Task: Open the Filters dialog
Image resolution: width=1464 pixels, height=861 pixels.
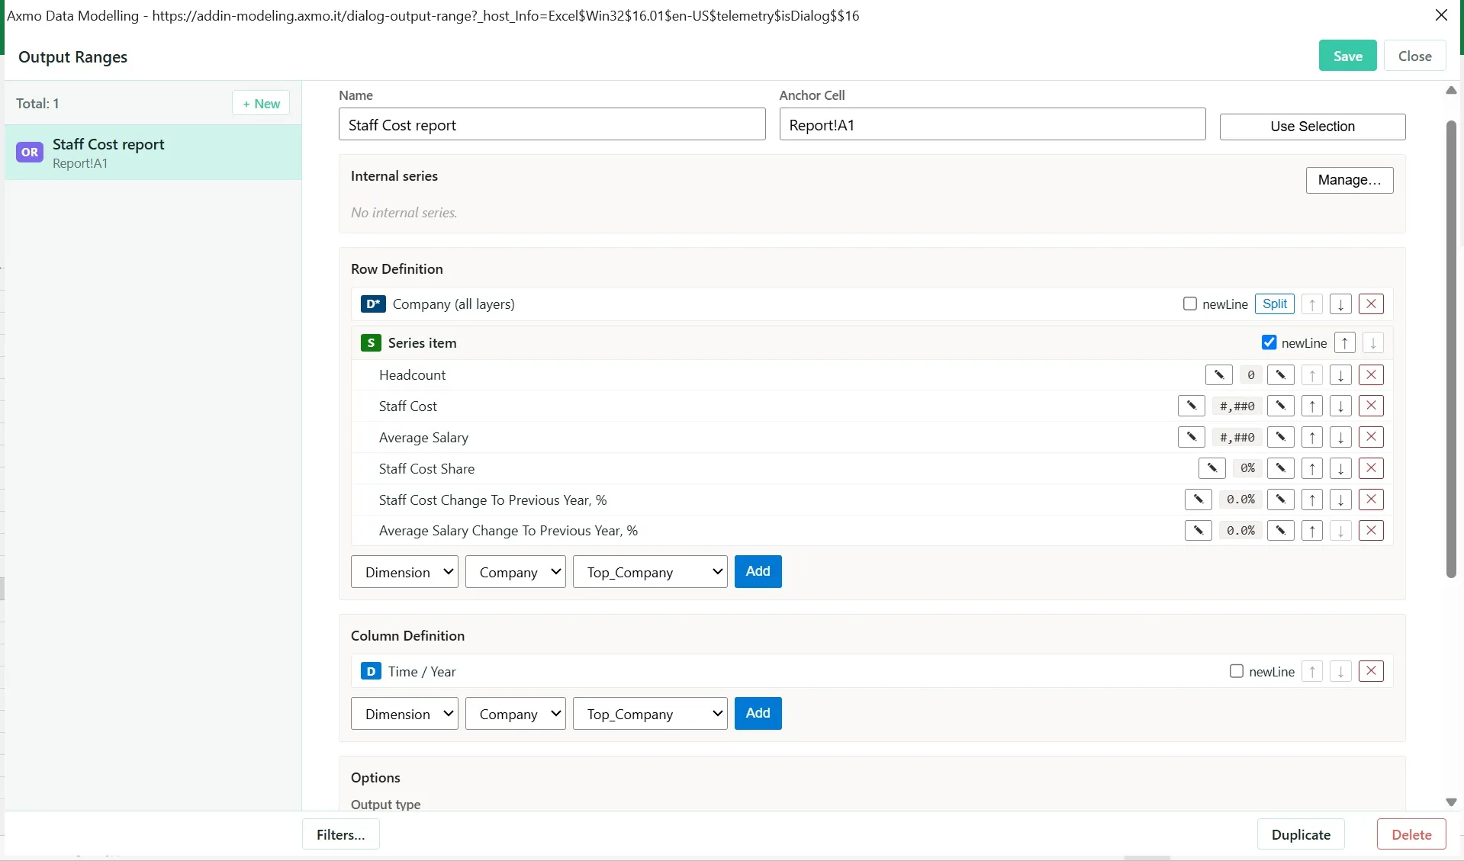Action: click(341, 835)
